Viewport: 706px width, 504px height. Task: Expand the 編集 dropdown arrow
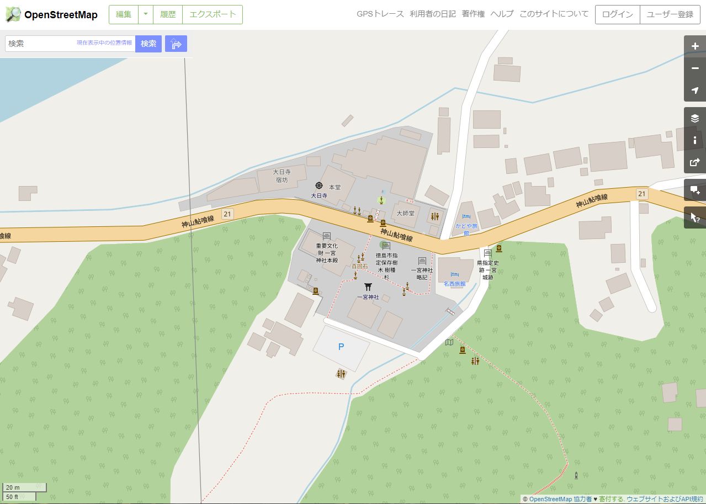point(146,14)
